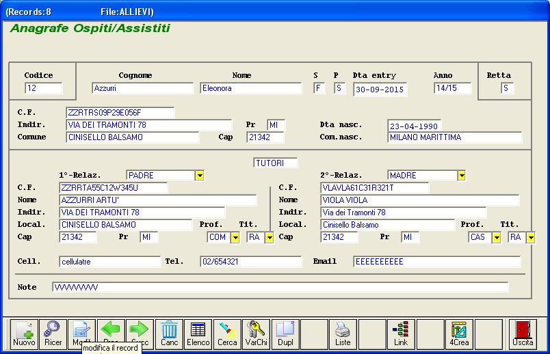The width and height of the screenshot is (550, 354).
Task: Open the VarChi keys icon
Action: coord(257,334)
